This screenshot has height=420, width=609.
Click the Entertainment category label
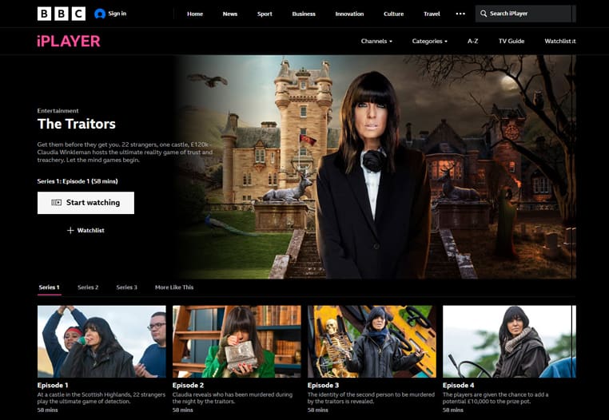point(58,111)
